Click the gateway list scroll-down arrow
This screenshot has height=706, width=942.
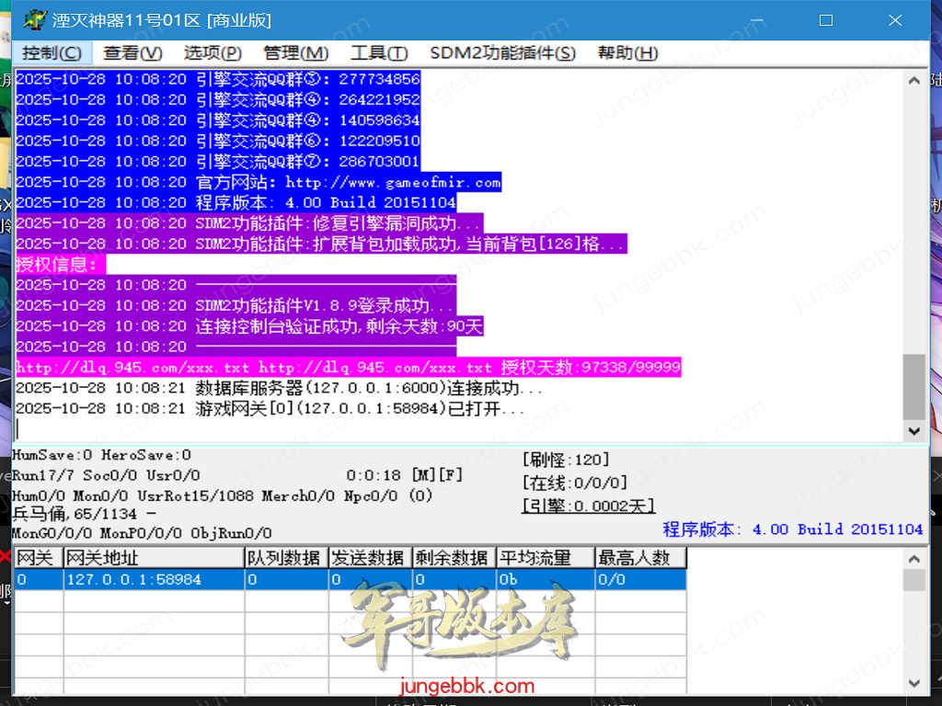pyautogui.click(x=913, y=683)
